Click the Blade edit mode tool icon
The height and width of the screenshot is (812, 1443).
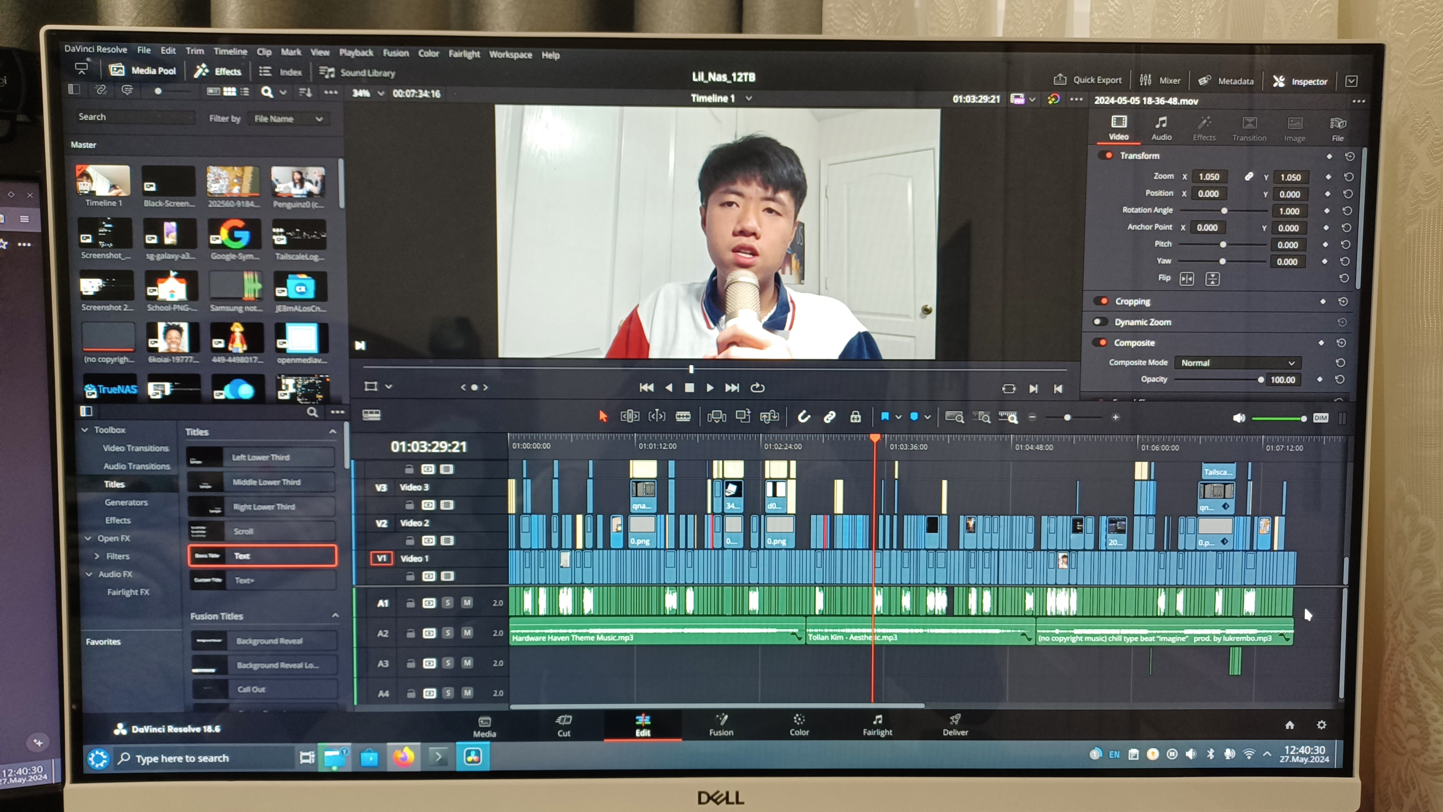pyautogui.click(x=683, y=416)
